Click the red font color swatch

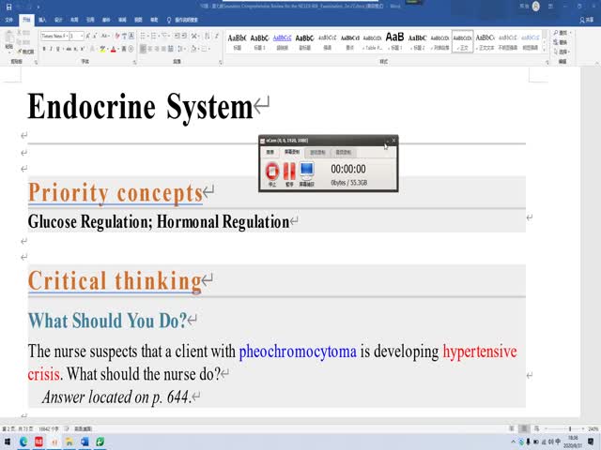point(114,49)
